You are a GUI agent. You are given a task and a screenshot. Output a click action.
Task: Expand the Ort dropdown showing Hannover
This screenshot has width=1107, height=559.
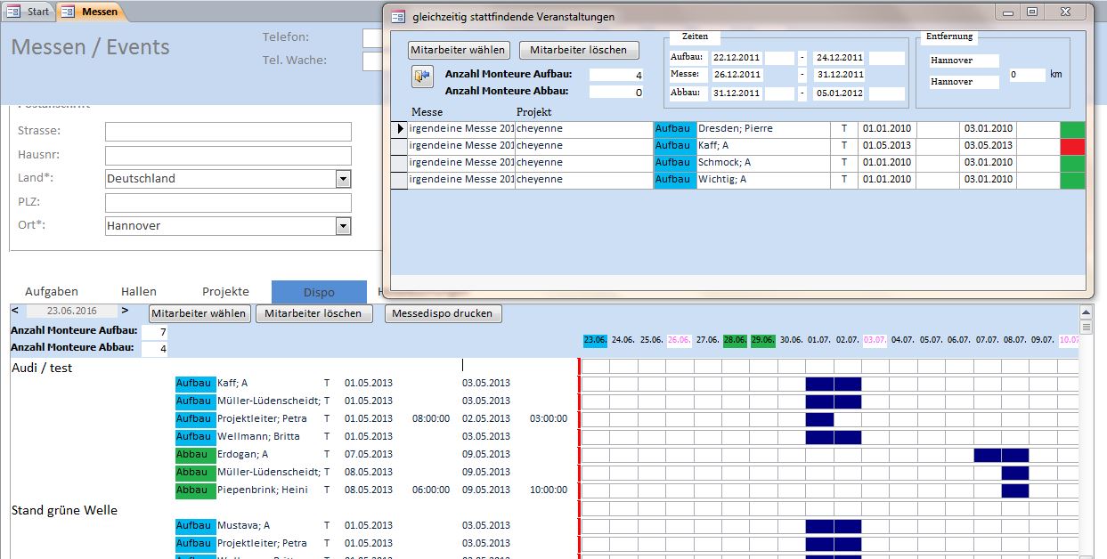[x=343, y=226]
